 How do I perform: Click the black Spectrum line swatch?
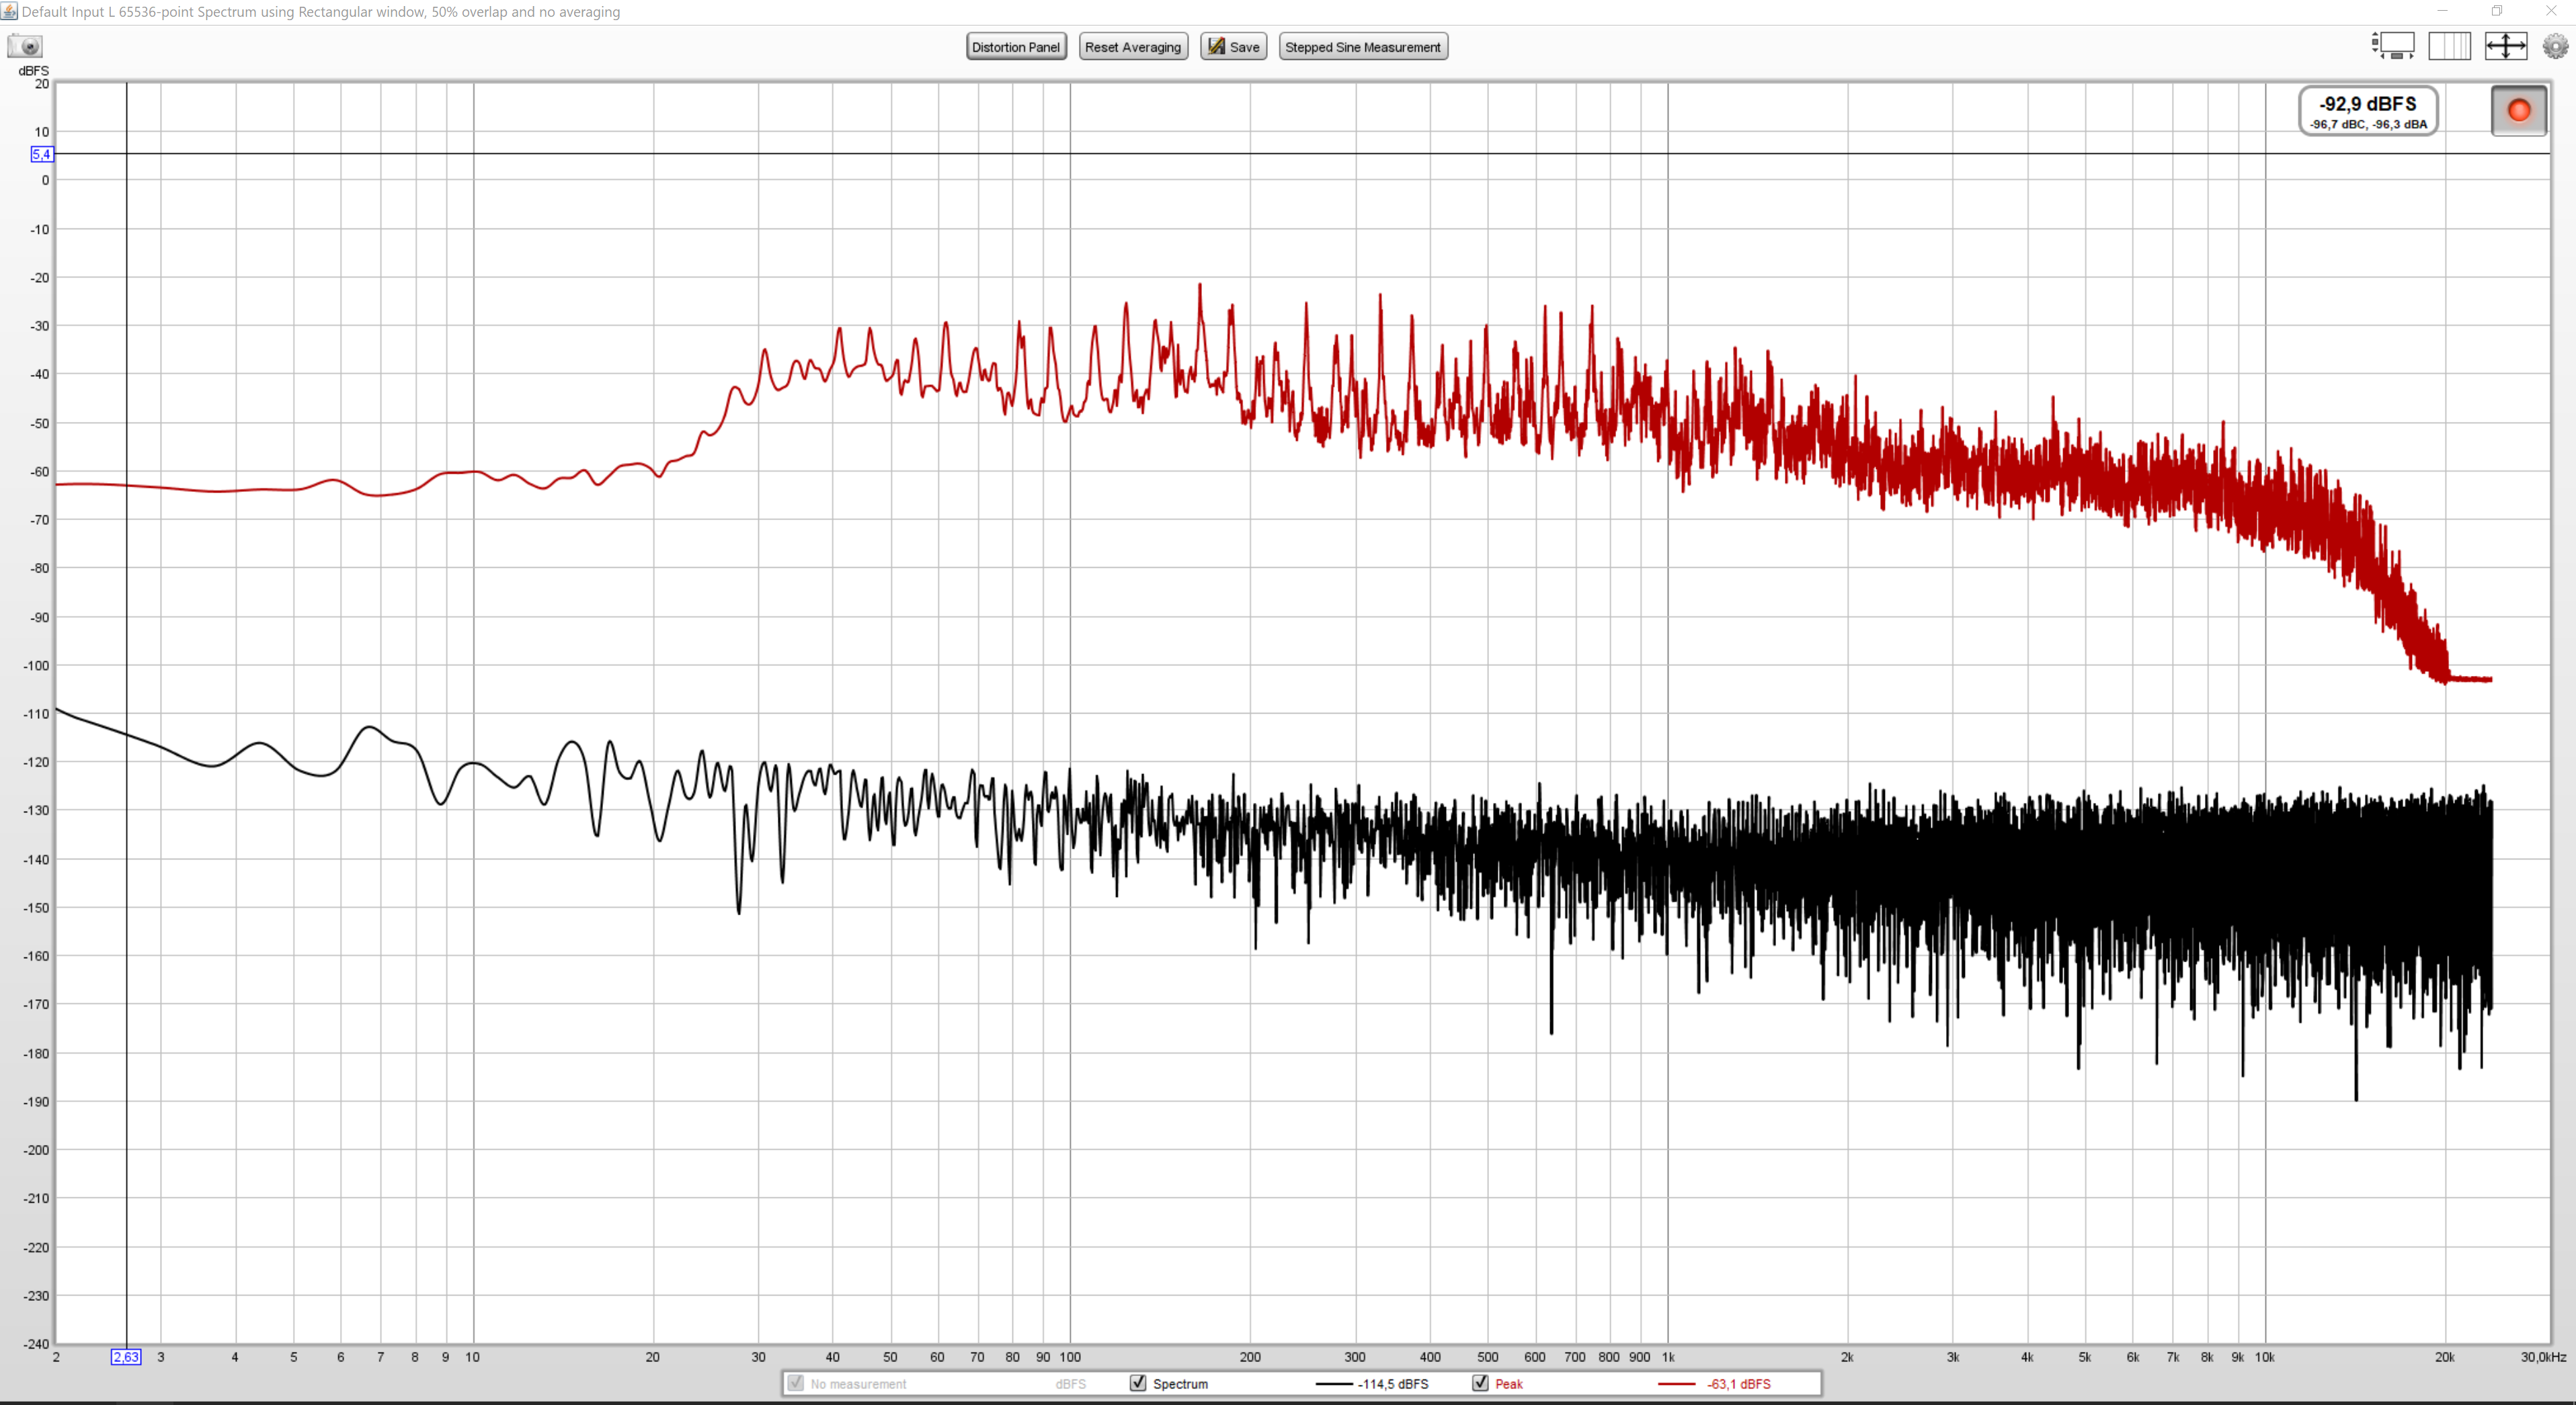coord(1334,1384)
